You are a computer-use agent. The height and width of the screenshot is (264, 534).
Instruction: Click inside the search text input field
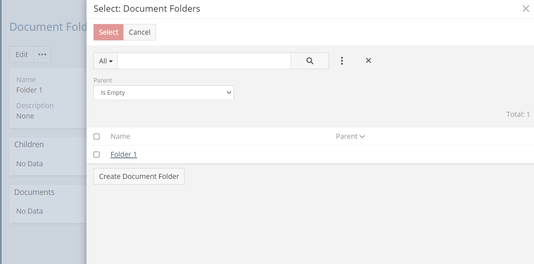pyautogui.click(x=204, y=61)
